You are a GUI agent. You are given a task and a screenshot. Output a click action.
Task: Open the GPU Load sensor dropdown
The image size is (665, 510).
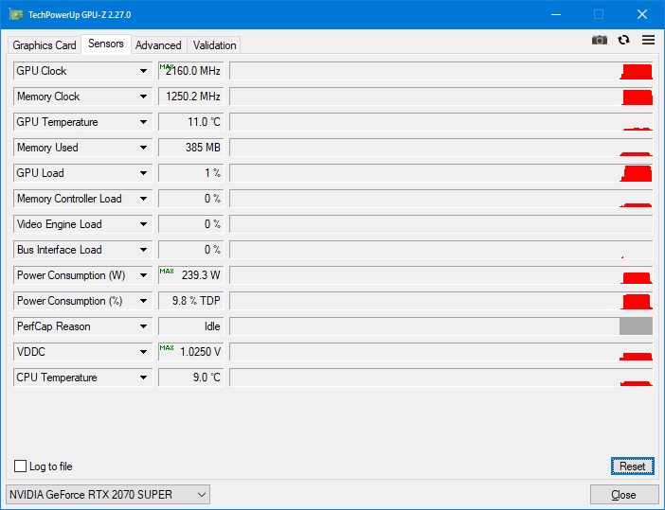[143, 173]
